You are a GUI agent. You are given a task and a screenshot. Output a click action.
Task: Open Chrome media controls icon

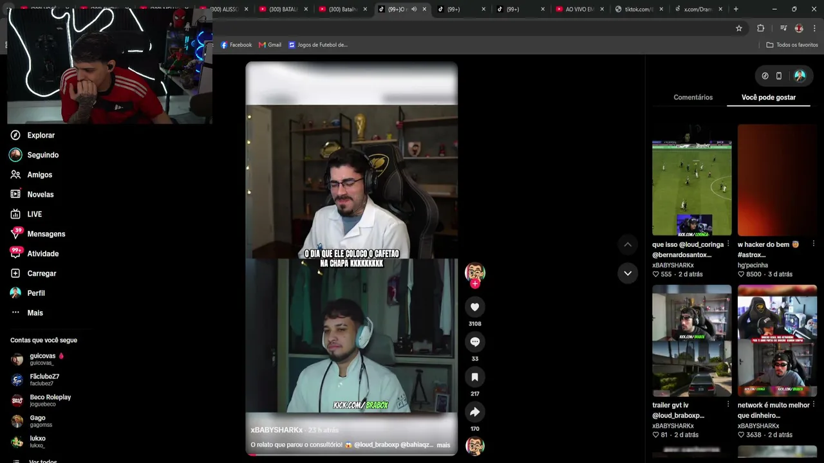click(783, 28)
